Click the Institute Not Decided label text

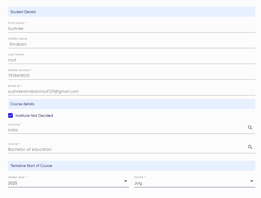coord(34,116)
